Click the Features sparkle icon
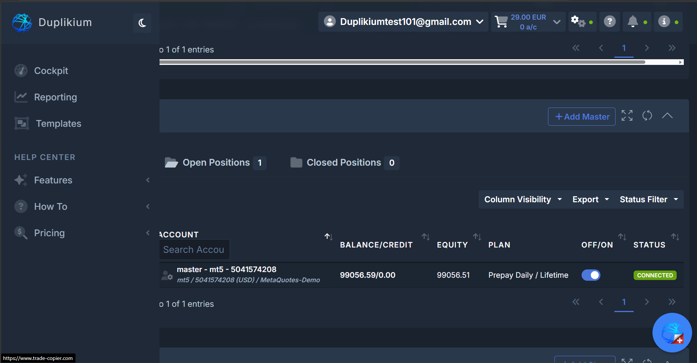Screen dimensions: 697x363 tap(21, 180)
